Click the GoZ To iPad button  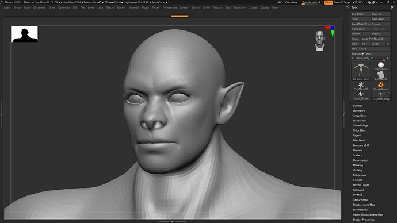click(x=371, y=48)
